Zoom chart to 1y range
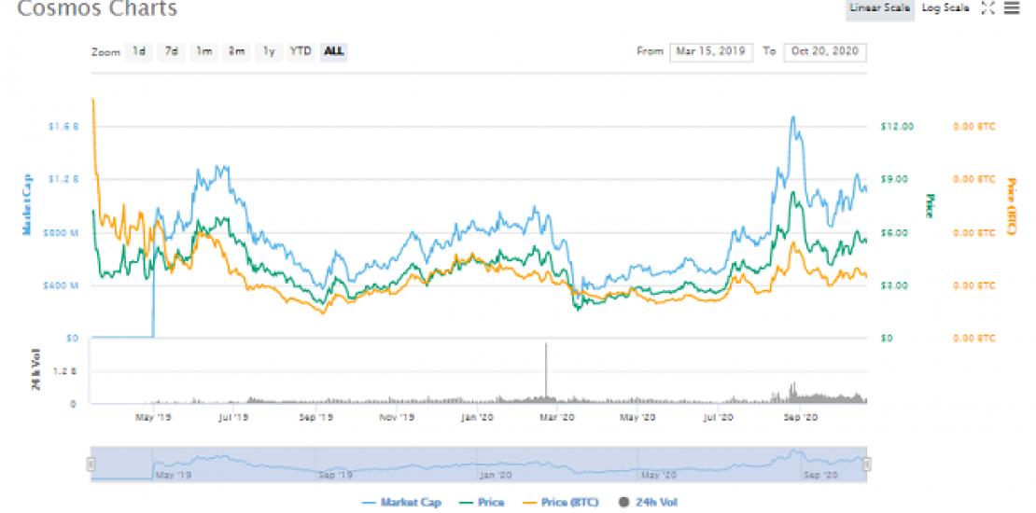1036x513 pixels. click(269, 51)
